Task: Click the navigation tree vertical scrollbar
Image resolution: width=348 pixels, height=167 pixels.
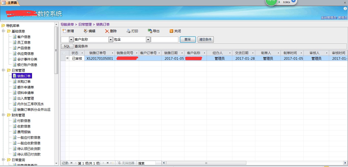Action: point(56,50)
